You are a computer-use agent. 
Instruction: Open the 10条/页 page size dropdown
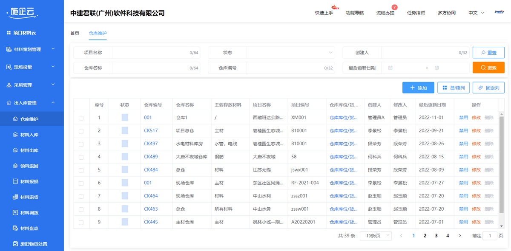pos(375,235)
